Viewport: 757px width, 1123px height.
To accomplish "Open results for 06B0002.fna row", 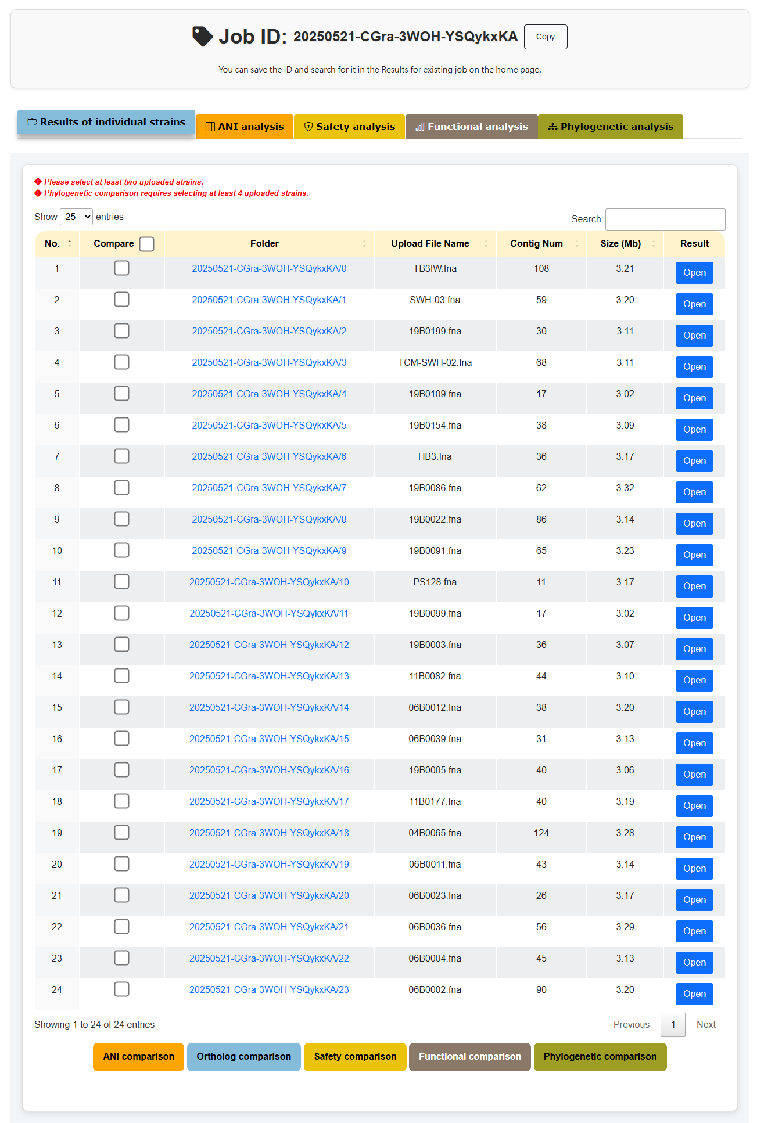I will click(694, 994).
